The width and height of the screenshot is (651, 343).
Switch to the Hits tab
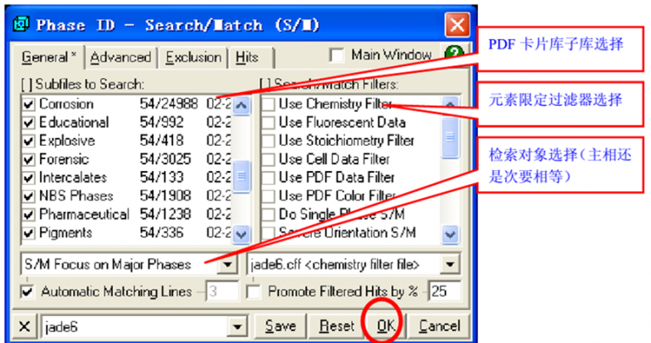[x=249, y=58]
